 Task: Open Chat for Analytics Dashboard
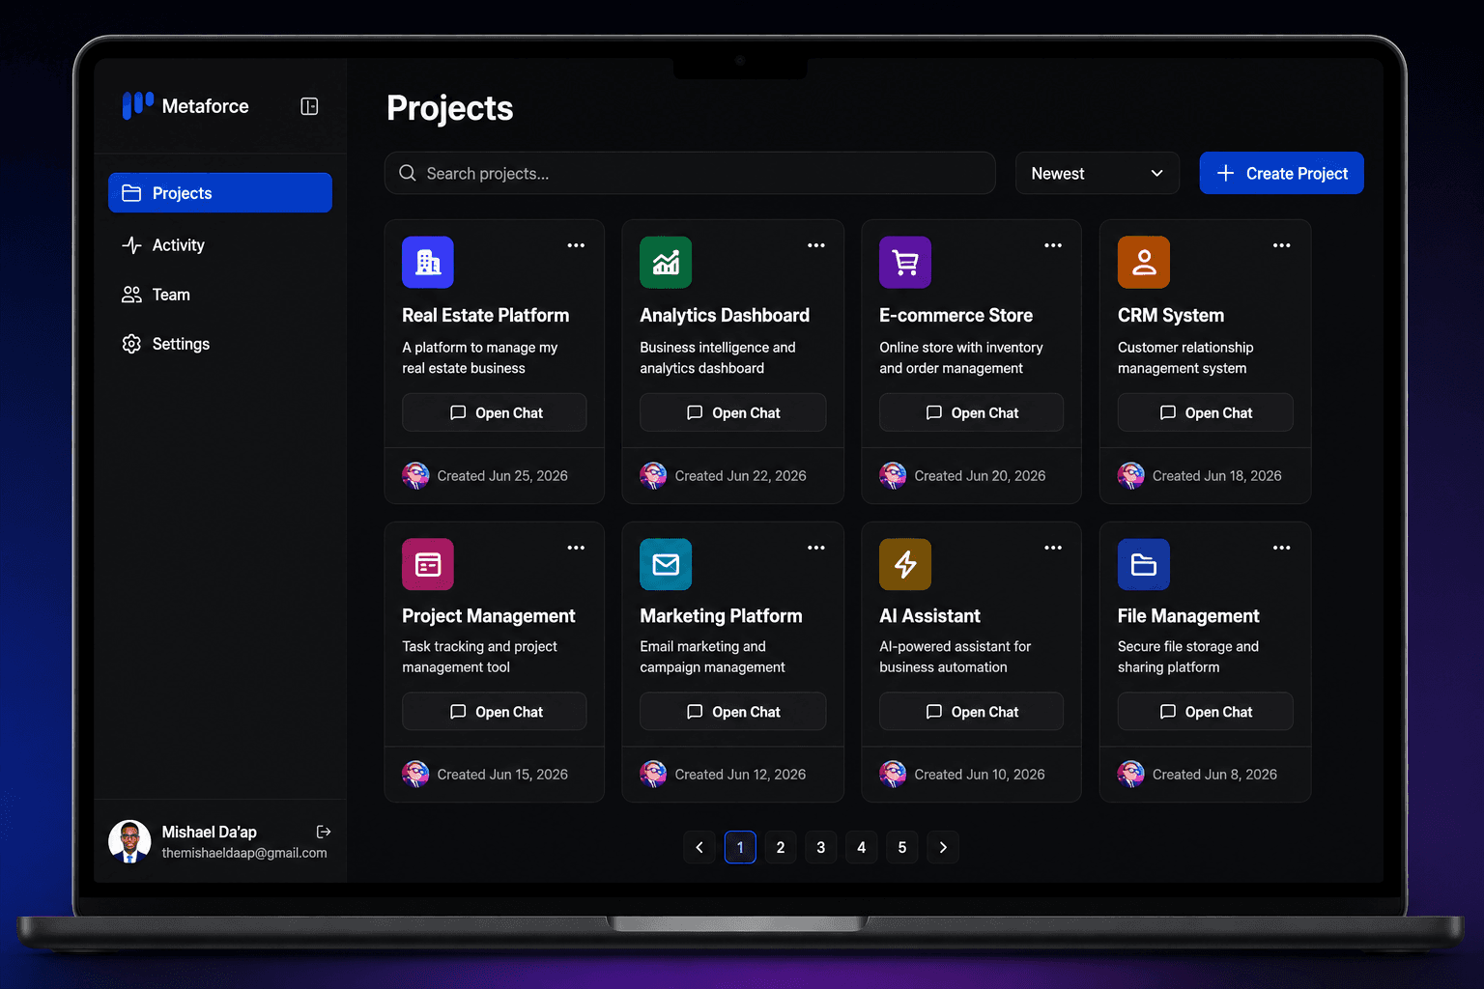tap(733, 412)
